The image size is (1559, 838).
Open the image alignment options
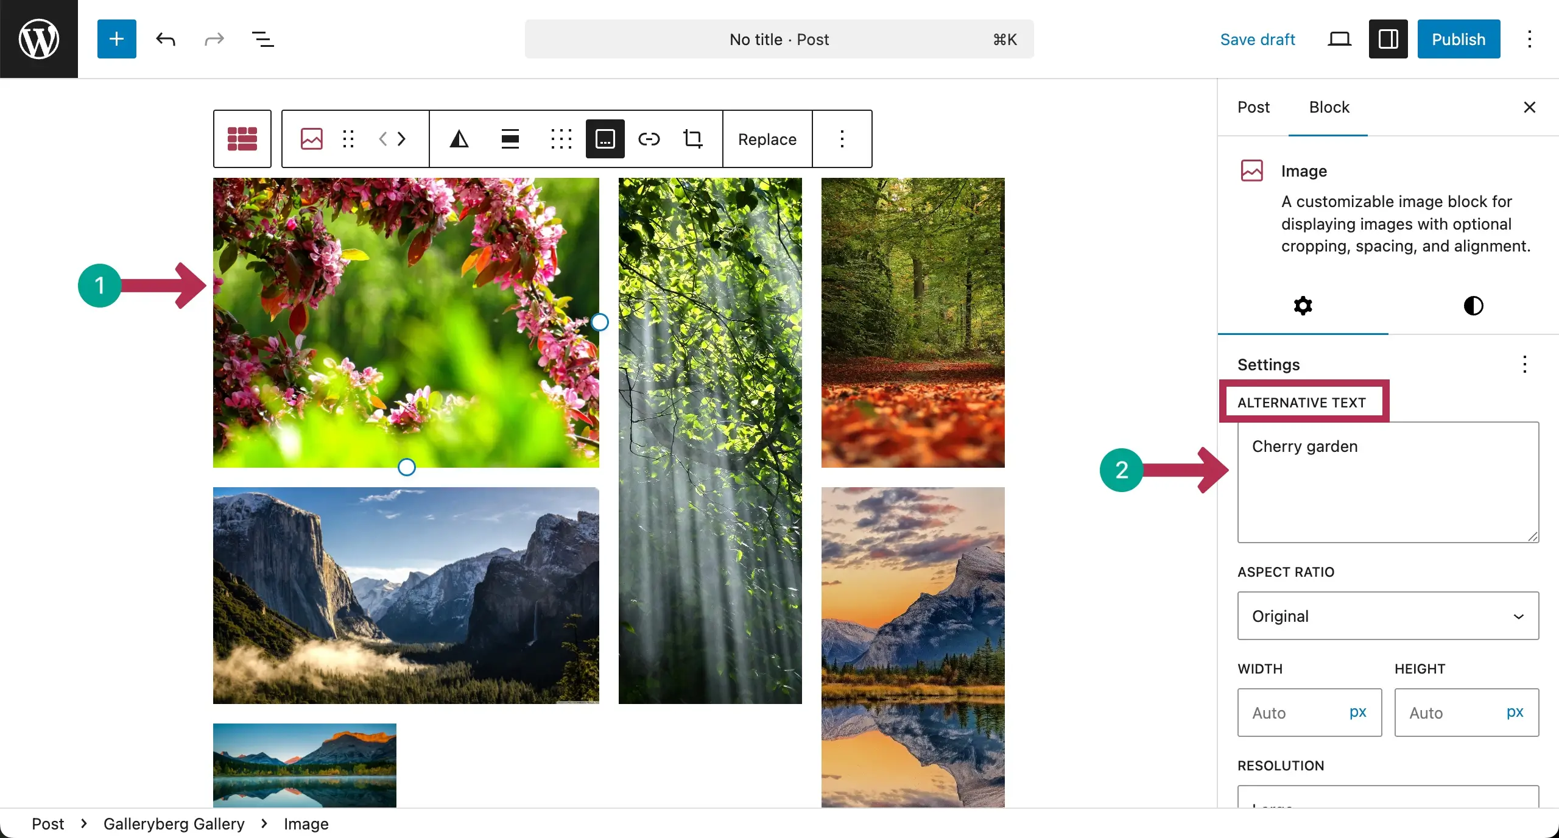point(510,139)
